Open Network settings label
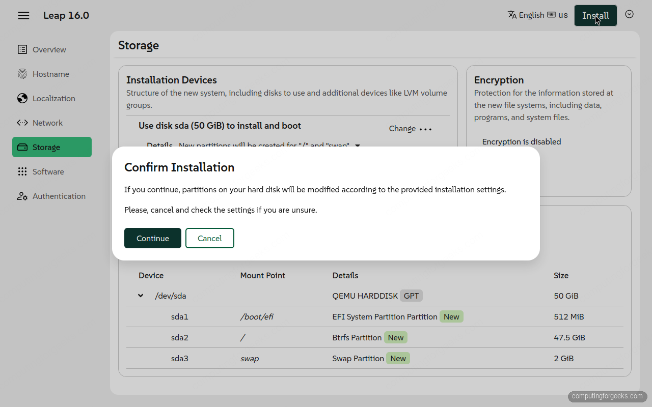This screenshot has height=407, width=652. coord(47,123)
